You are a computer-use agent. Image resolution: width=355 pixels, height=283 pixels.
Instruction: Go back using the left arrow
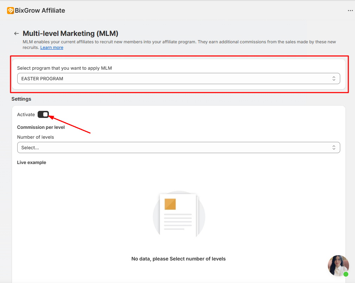[16, 33]
